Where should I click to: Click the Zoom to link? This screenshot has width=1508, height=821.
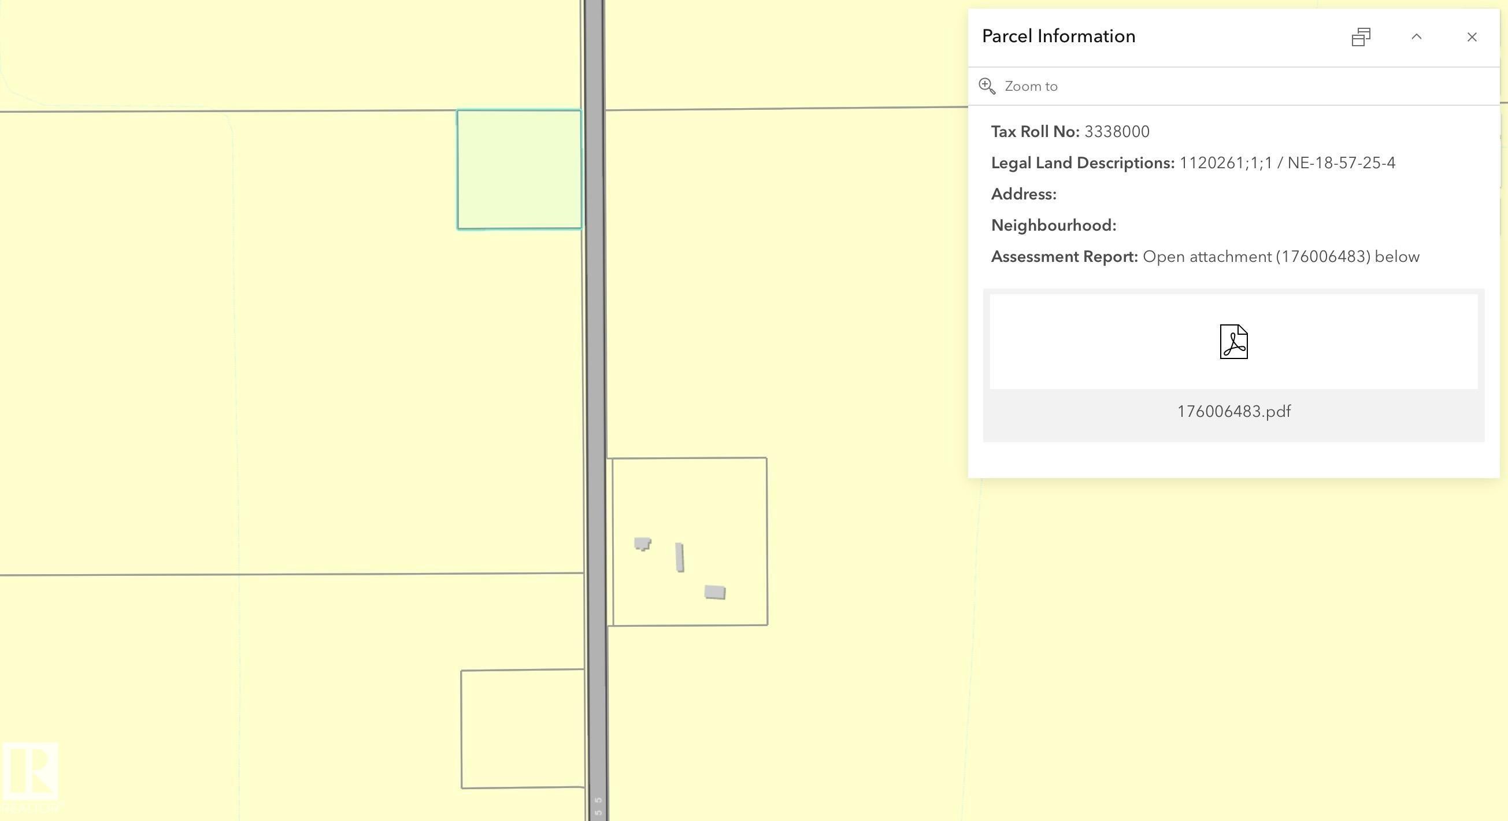1031,86
